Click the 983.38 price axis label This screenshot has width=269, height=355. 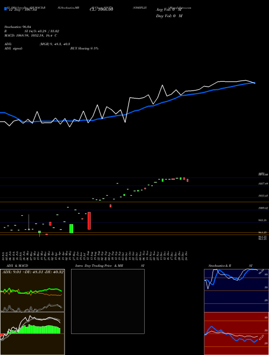point(263,220)
